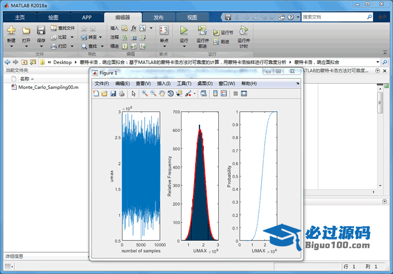
Task: Expand the address bar path dropdown
Action: (378, 62)
